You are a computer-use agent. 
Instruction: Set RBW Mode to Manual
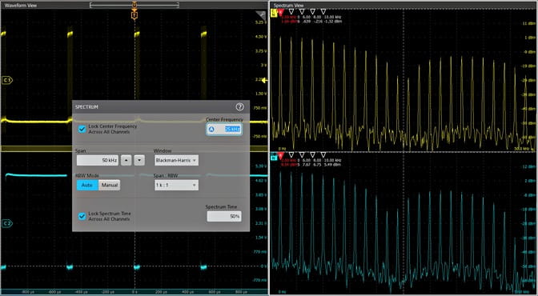tap(110, 186)
